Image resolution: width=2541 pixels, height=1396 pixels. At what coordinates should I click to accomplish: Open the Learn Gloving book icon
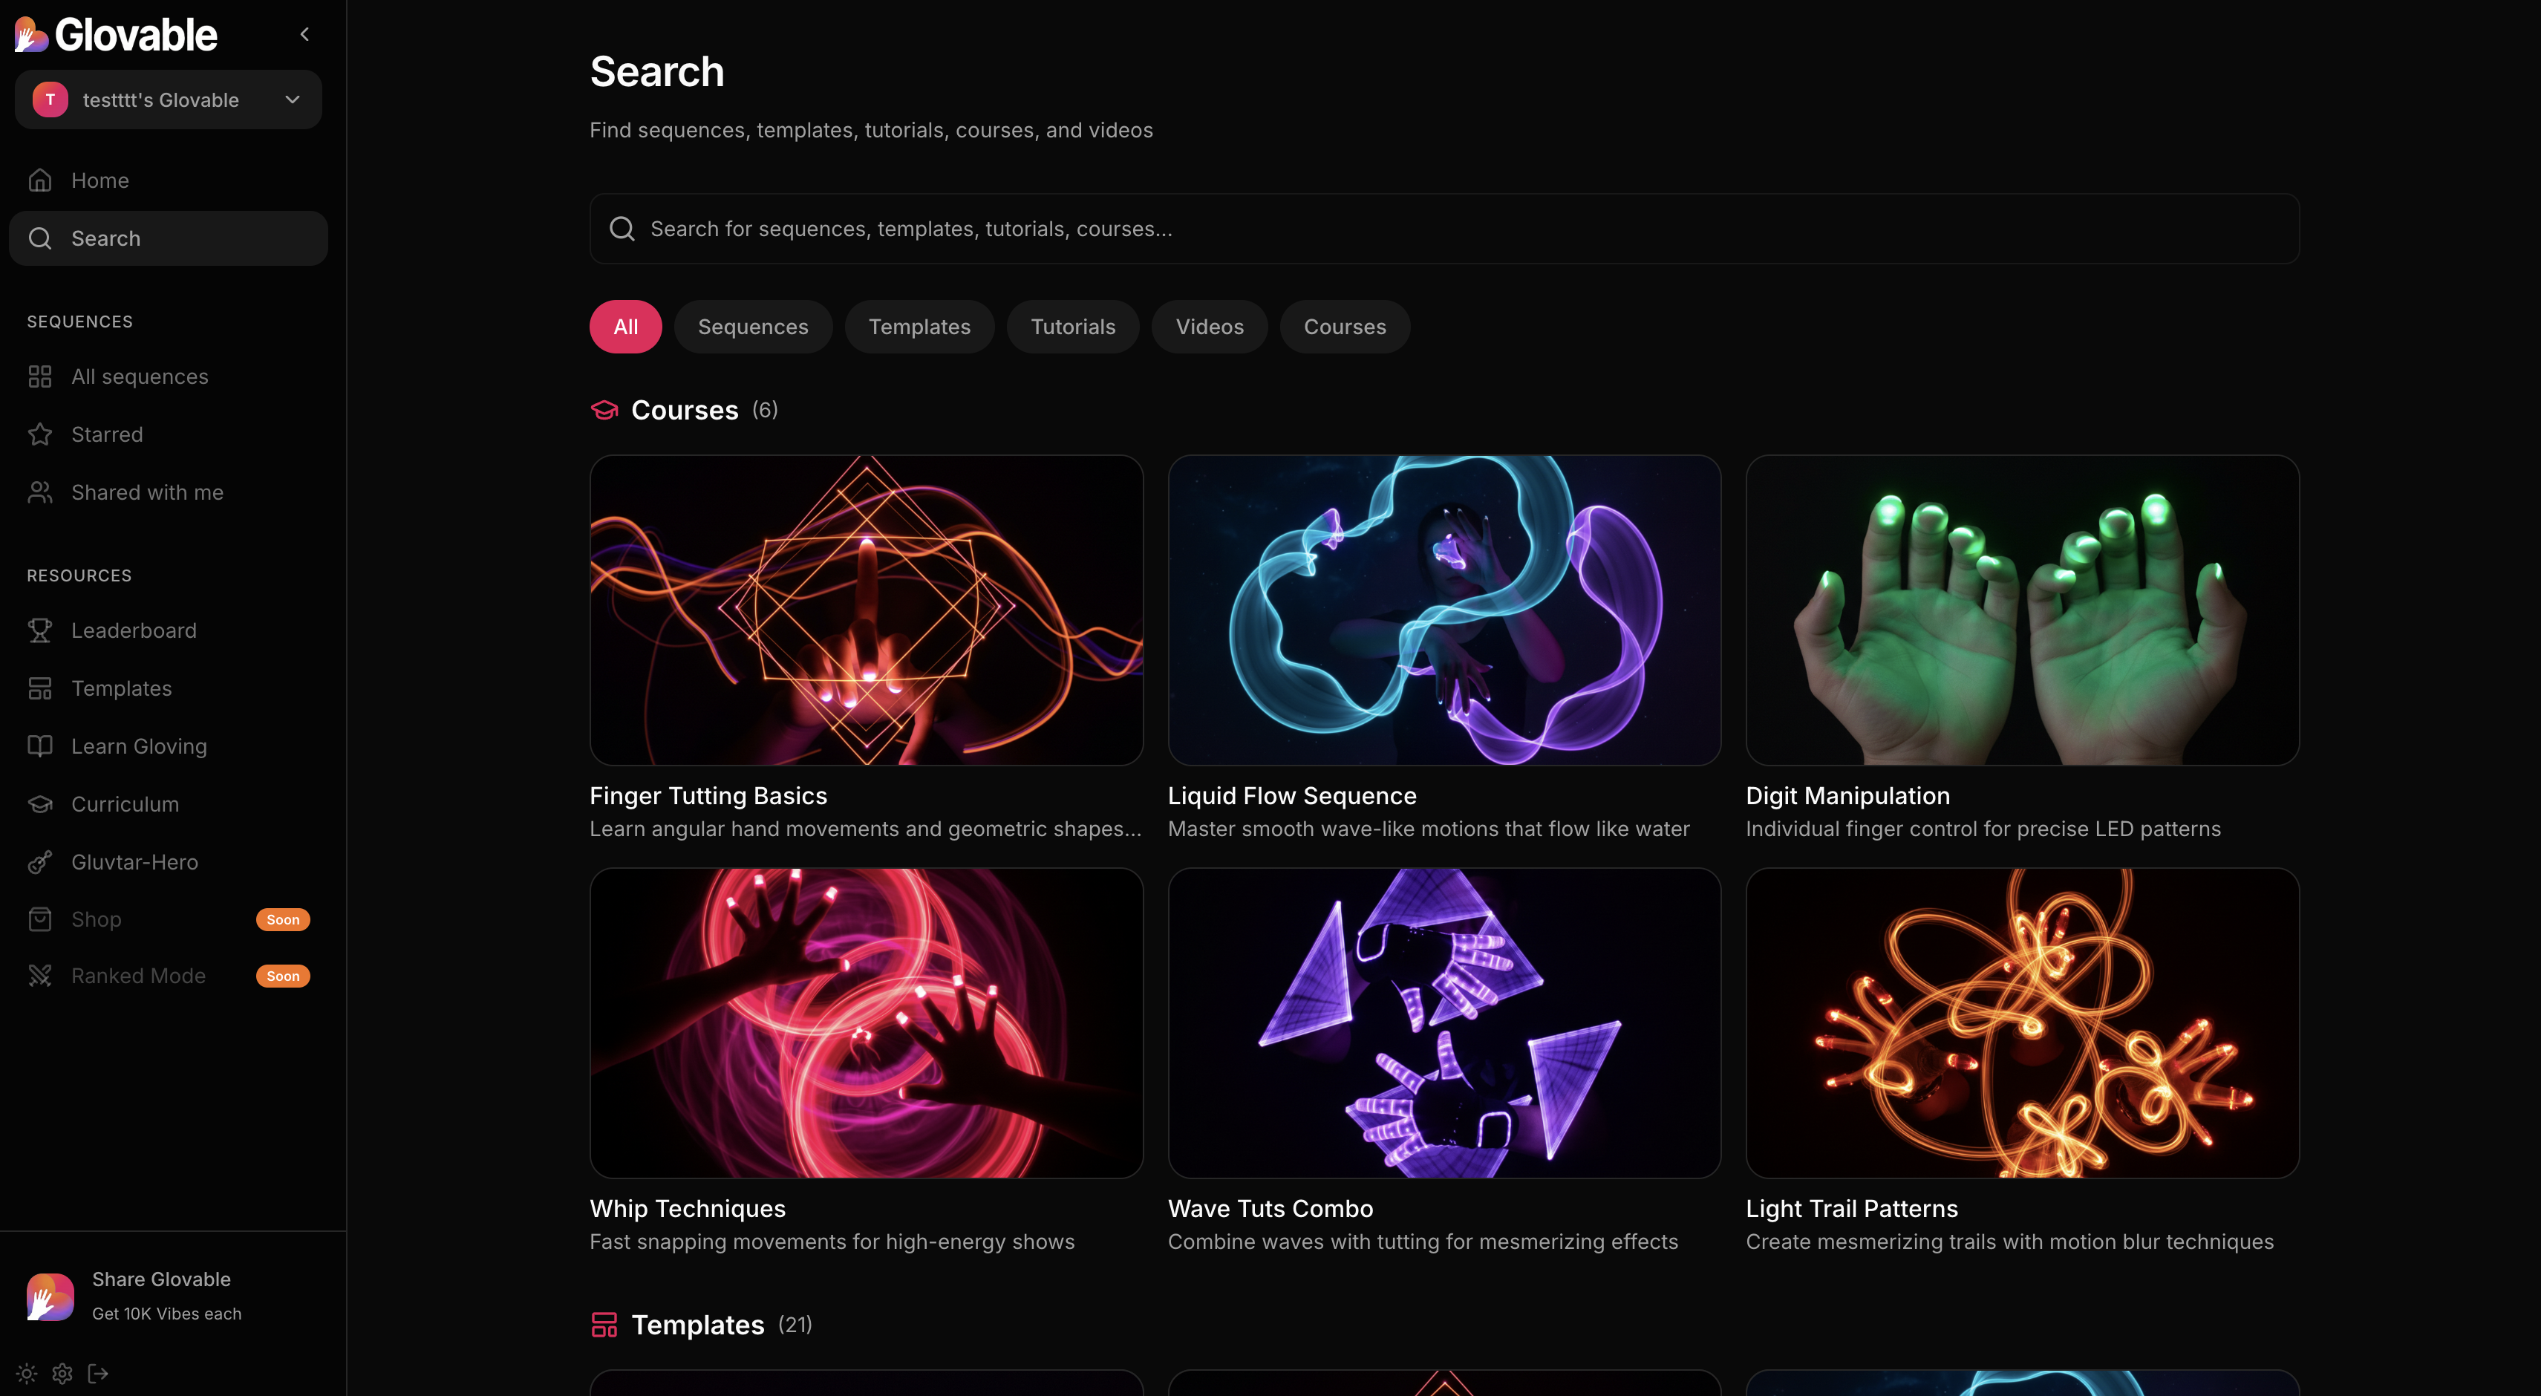pos(40,746)
